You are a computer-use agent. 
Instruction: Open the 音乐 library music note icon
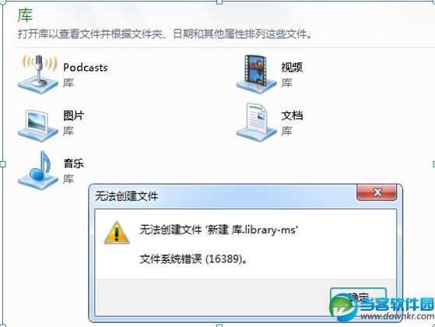click(38, 170)
